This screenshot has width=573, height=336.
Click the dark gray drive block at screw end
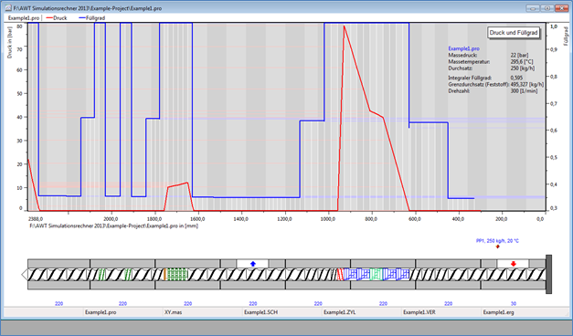tap(548, 274)
